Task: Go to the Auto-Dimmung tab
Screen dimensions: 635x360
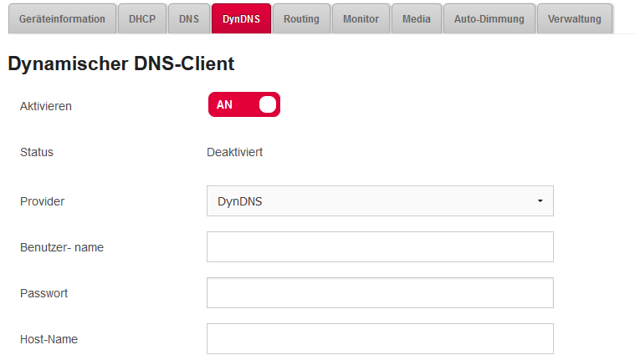Action: tap(489, 19)
